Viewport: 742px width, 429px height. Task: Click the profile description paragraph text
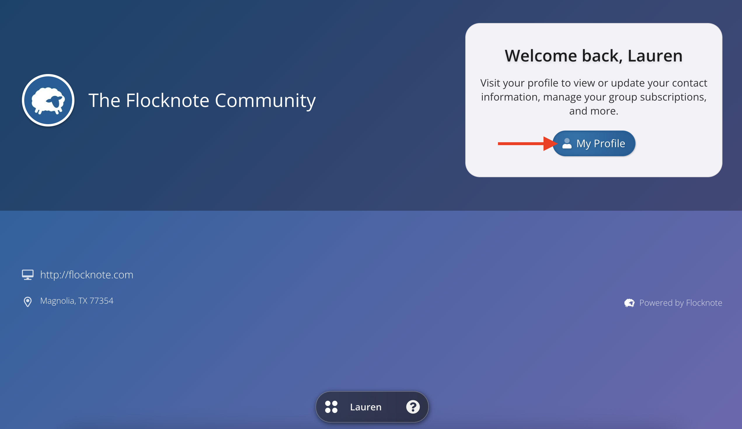pyautogui.click(x=594, y=97)
